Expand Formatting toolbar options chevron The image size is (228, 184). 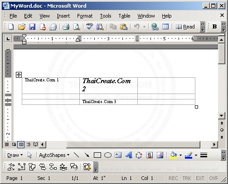coord(223,27)
